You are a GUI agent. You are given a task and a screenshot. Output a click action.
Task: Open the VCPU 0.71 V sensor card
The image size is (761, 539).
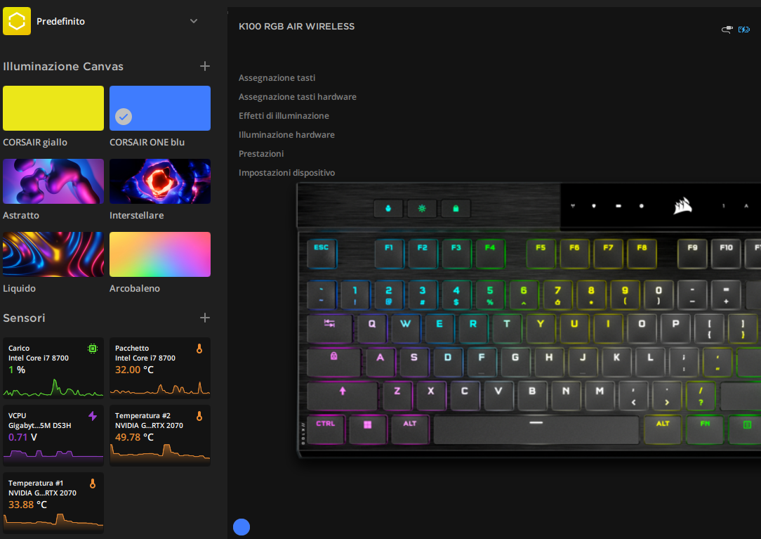[53, 436]
